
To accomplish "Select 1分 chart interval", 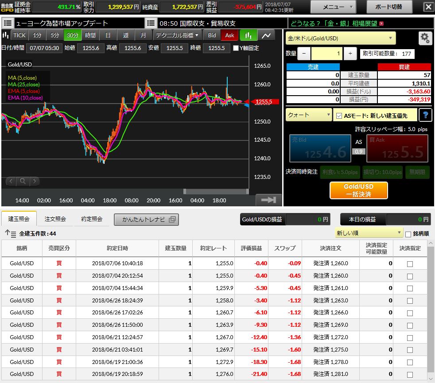I will point(37,35).
